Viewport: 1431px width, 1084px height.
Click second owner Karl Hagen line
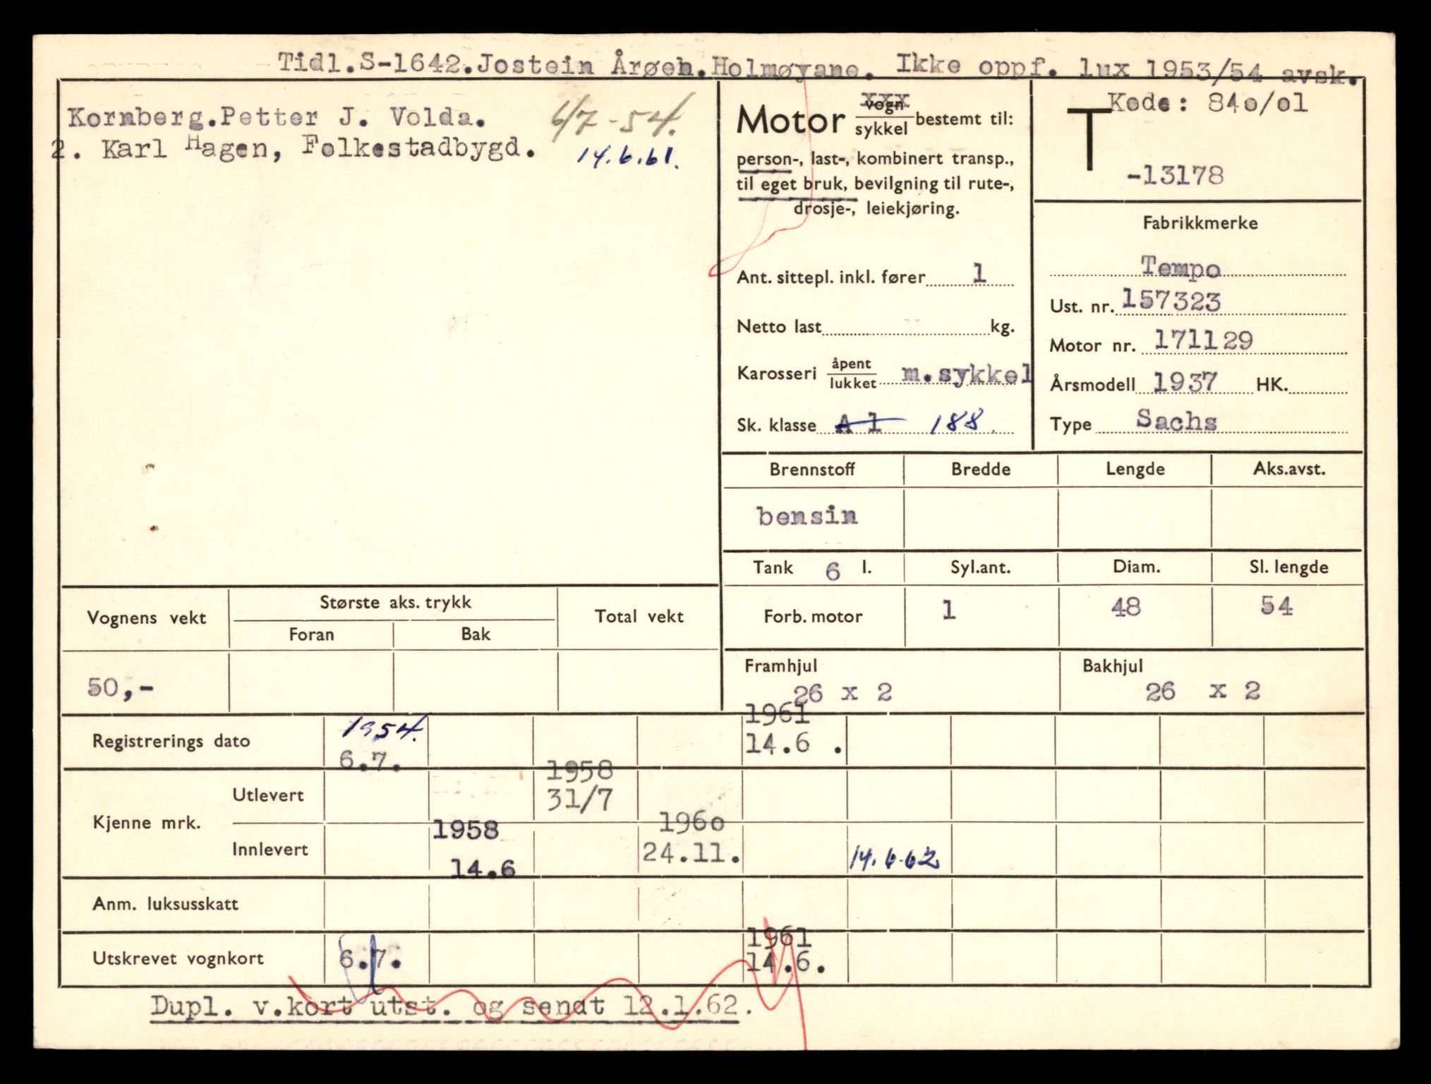293,149
